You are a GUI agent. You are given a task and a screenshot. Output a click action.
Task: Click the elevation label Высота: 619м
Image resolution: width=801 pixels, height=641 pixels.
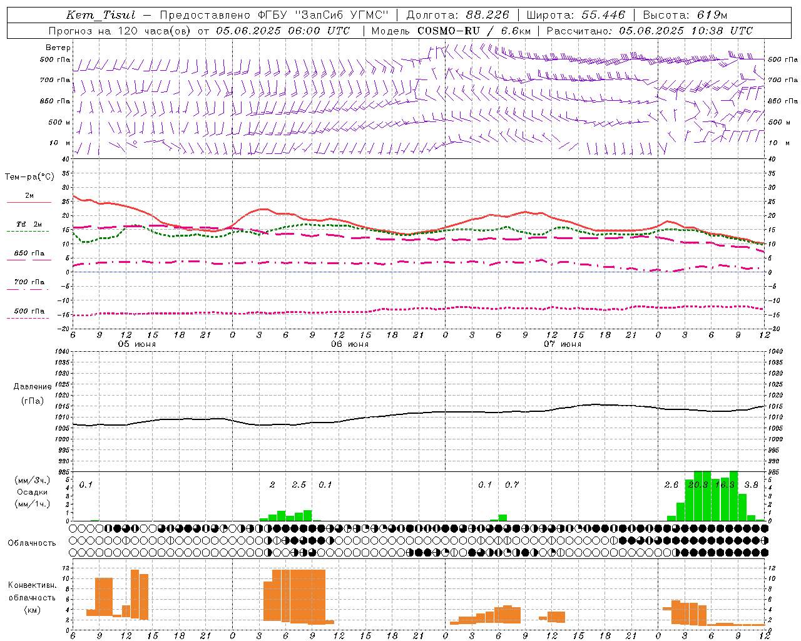(x=685, y=15)
